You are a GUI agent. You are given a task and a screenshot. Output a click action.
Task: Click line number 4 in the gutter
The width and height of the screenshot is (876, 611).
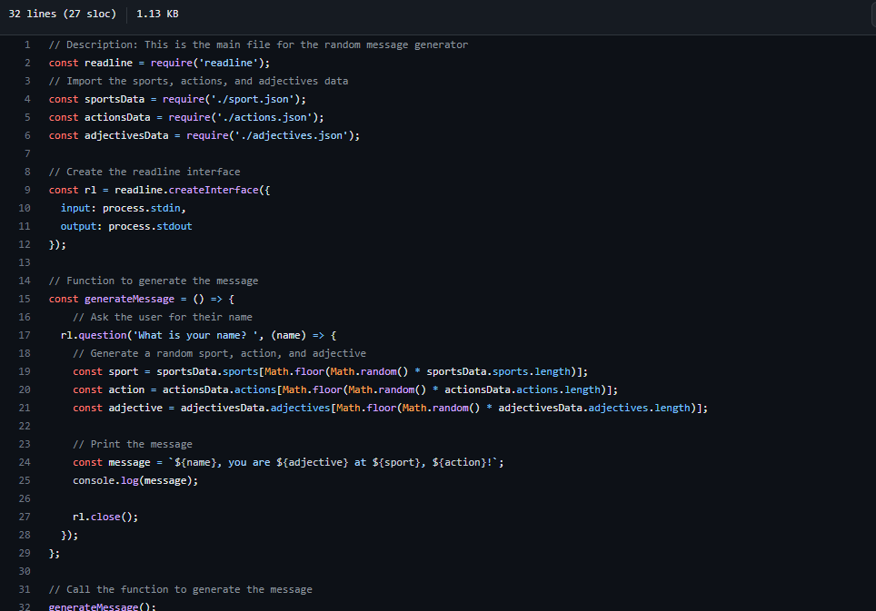pos(27,99)
